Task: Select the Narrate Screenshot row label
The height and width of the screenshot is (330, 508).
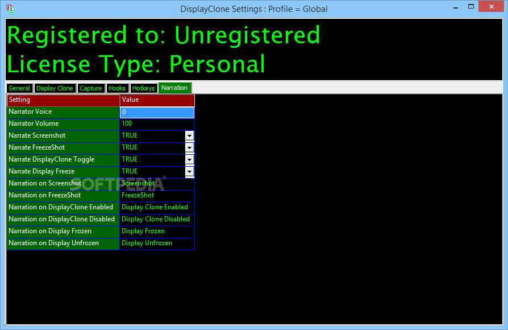Action: [63, 136]
